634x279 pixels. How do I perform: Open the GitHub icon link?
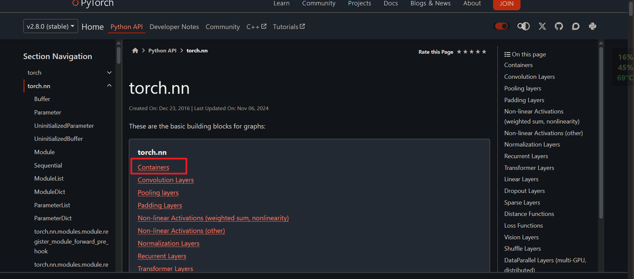click(x=559, y=26)
